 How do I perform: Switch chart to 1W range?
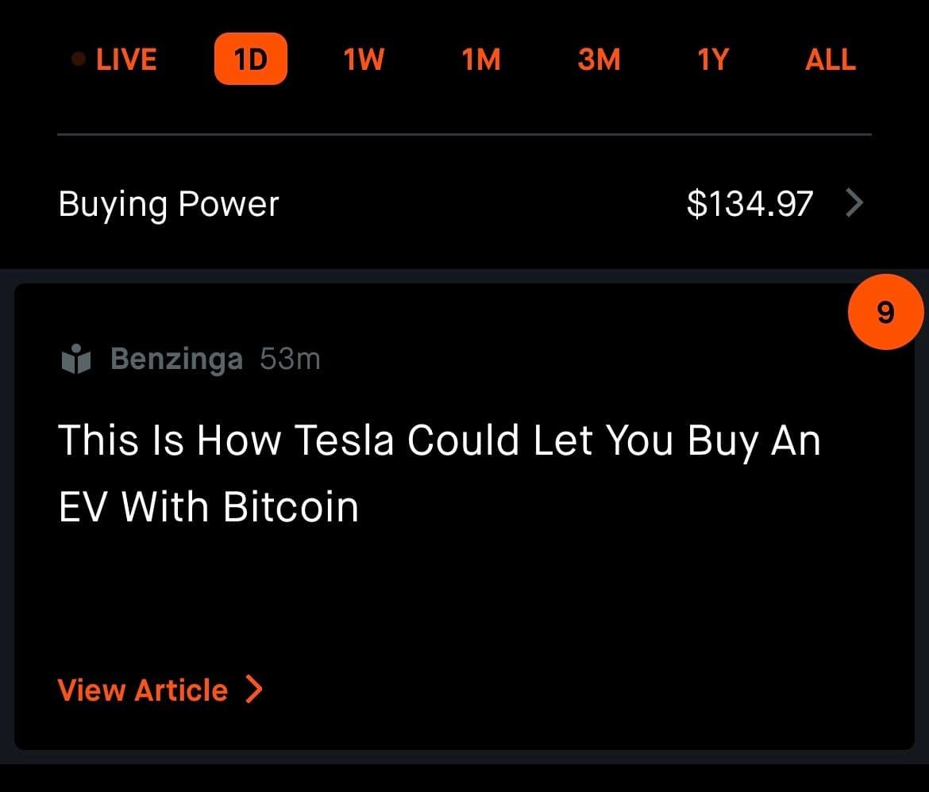[364, 60]
